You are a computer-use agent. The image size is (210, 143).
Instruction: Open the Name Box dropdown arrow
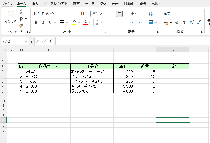tap(26, 41)
